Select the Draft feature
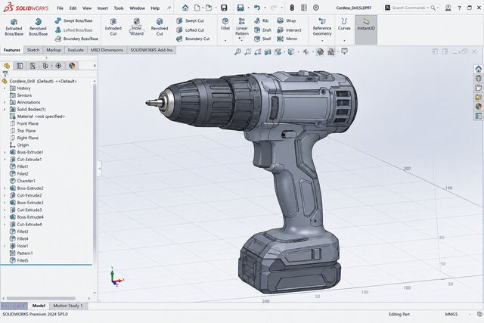This screenshot has height=323, width=484. pyautogui.click(x=262, y=30)
